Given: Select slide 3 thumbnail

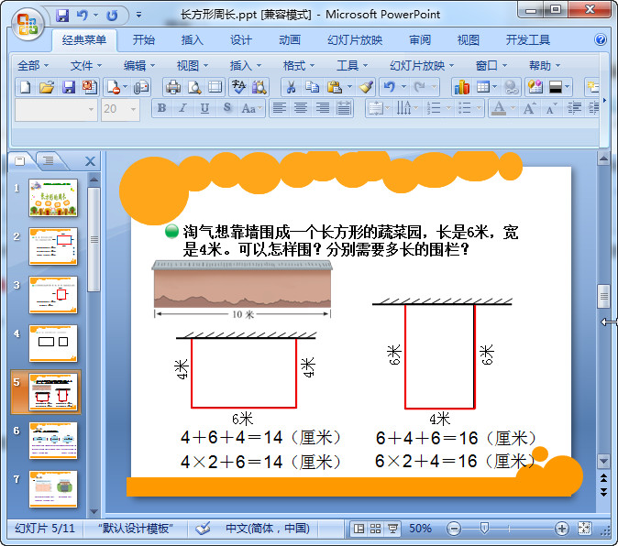Looking at the screenshot, I should [53, 295].
